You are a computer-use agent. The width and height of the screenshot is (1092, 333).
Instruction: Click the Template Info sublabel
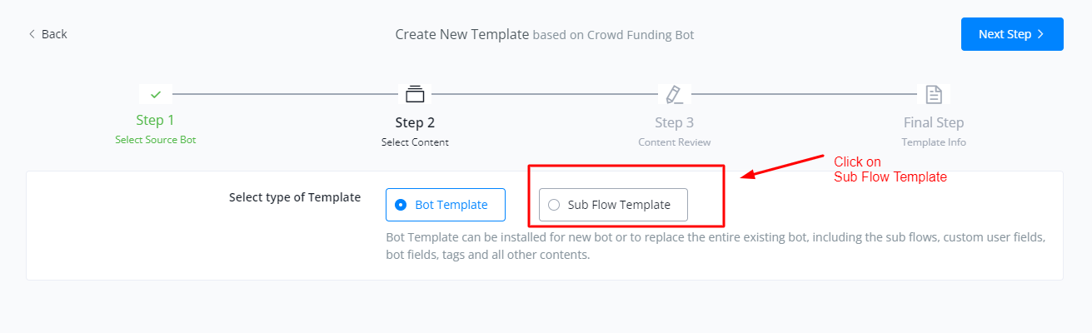[x=934, y=142]
